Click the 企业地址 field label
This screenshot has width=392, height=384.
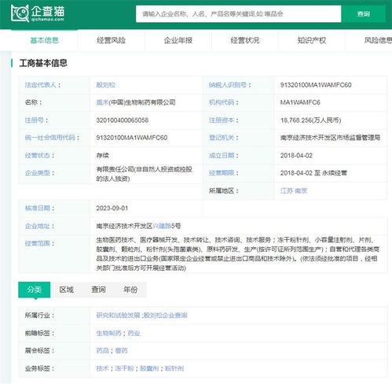pos(38,226)
